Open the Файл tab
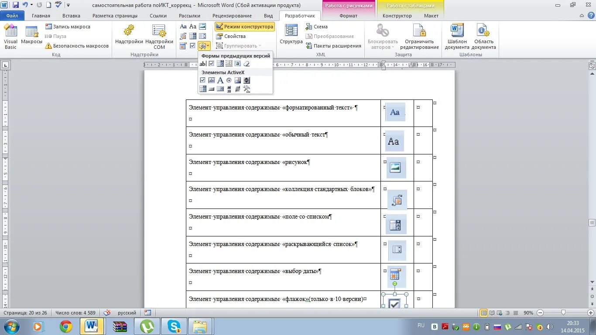 [12, 16]
